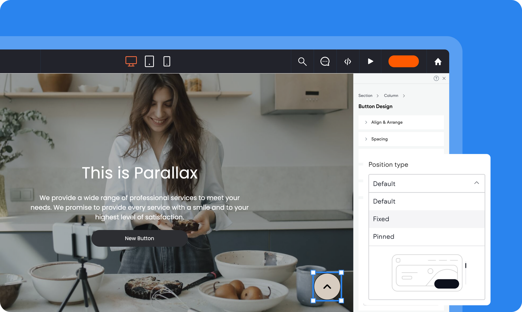Click the orange publish button

(x=404, y=61)
